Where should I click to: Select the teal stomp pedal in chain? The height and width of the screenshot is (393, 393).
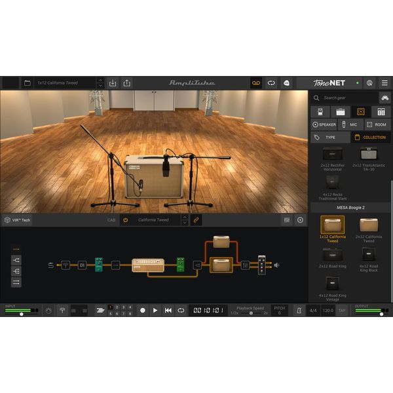(x=99, y=265)
